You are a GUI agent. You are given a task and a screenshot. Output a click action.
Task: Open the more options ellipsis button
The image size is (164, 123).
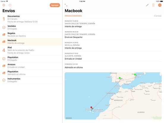pyautogui.click(x=160, y=5)
